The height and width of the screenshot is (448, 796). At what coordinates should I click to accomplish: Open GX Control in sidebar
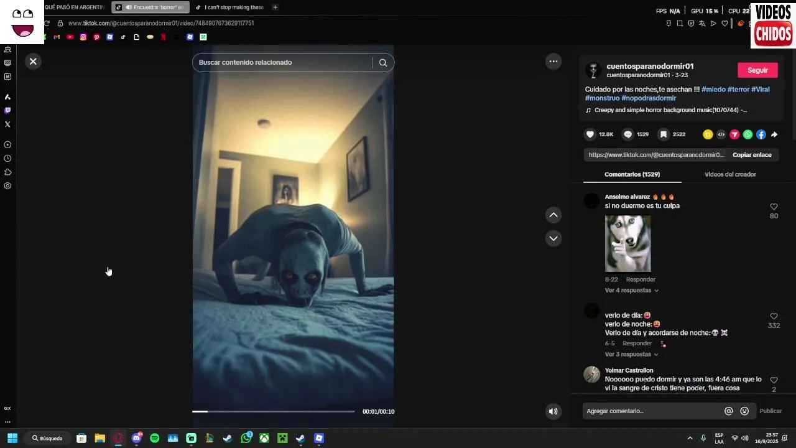coord(7,408)
